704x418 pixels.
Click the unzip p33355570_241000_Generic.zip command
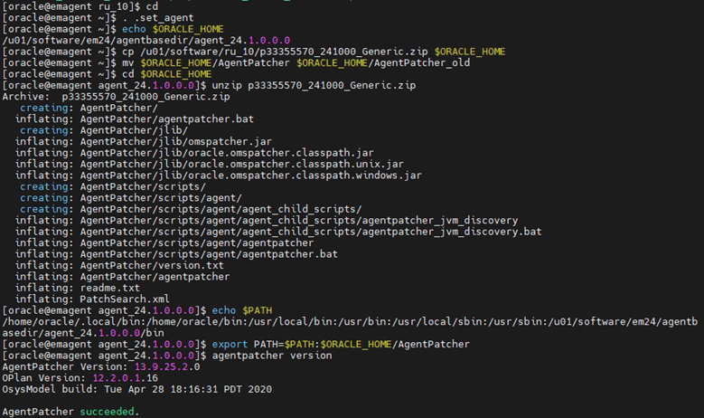[x=314, y=85]
